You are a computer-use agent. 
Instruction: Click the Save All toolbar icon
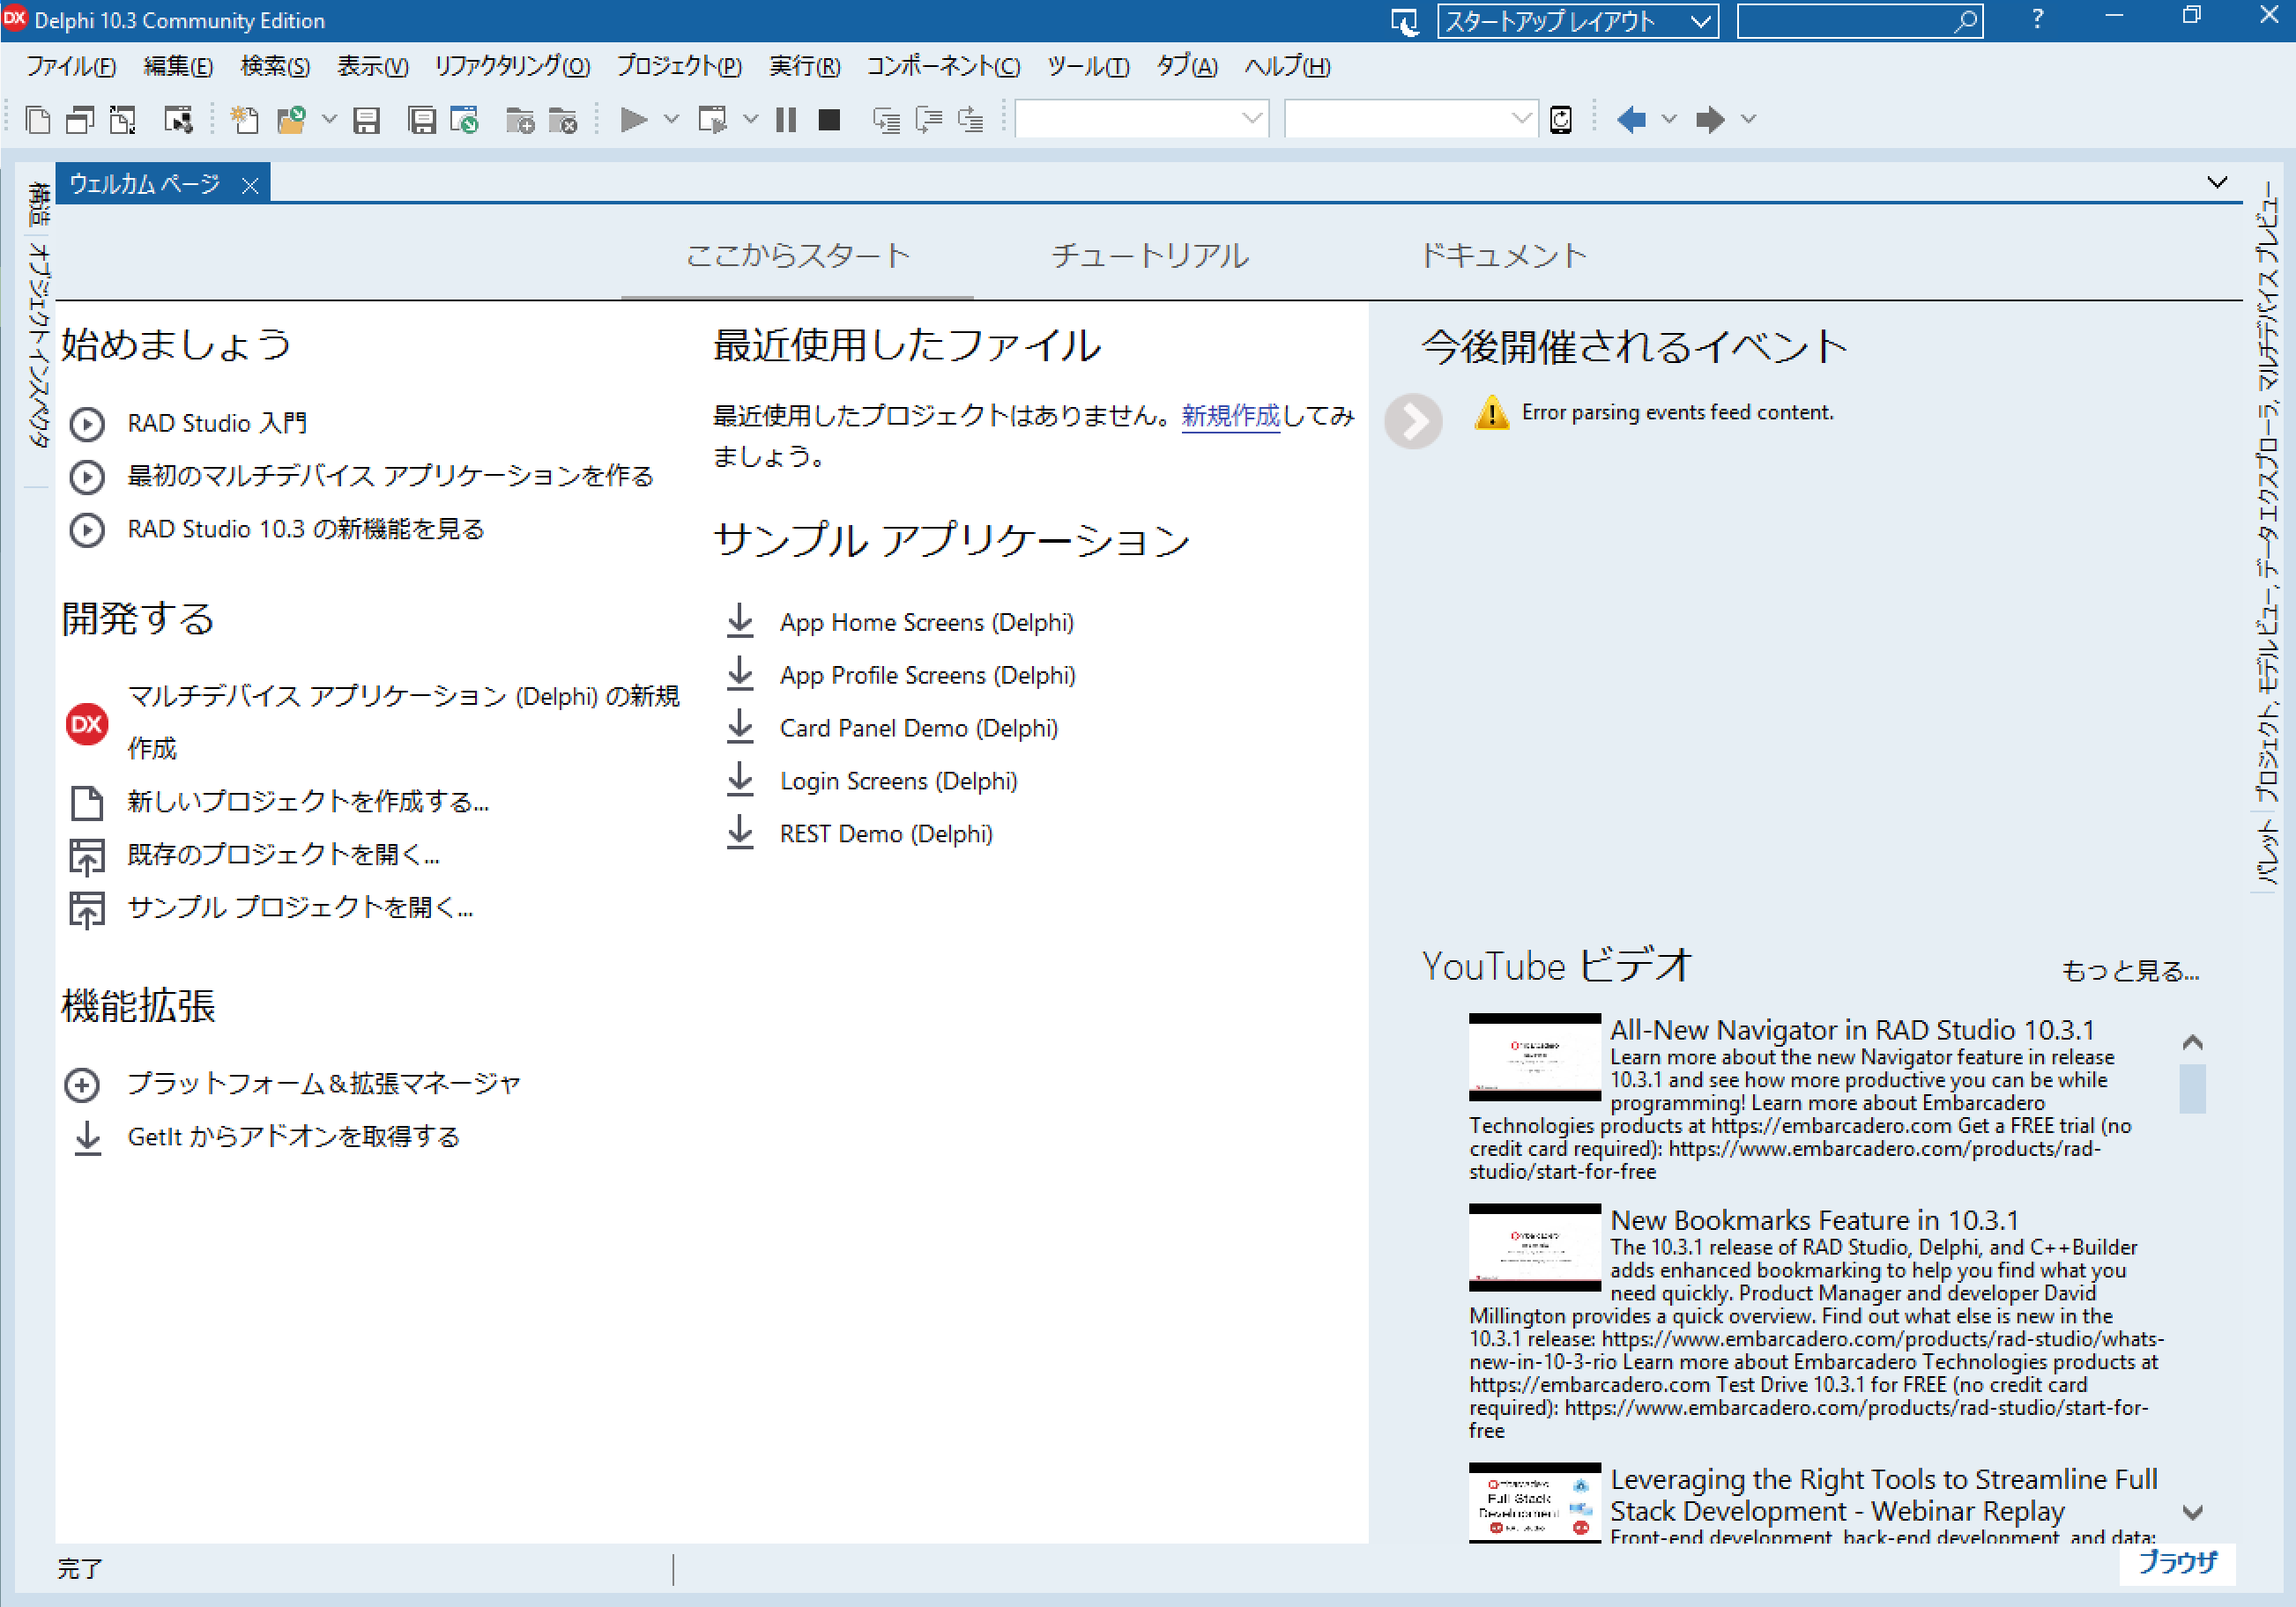421,120
